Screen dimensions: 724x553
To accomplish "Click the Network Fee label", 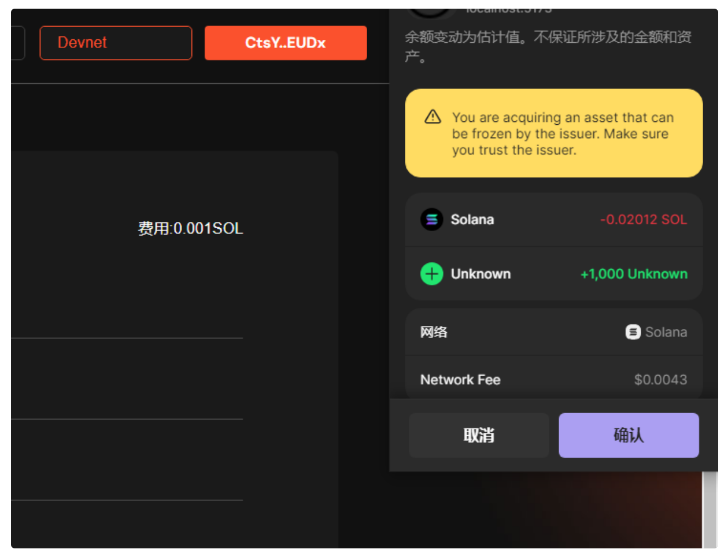I will [460, 380].
